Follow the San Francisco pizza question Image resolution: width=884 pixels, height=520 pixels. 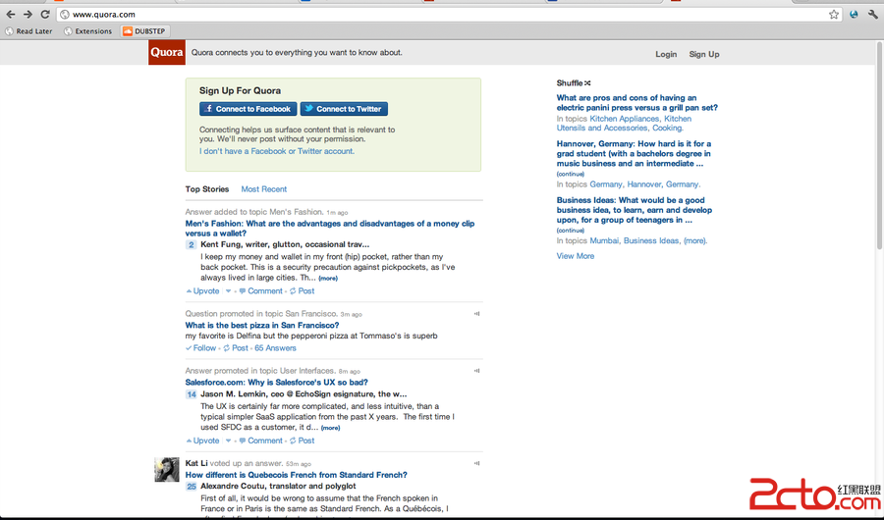coord(200,348)
